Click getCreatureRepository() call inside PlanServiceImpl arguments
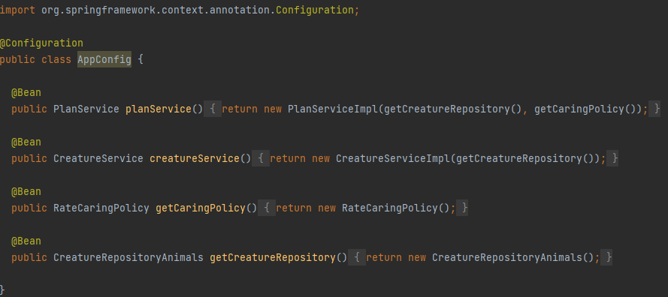Viewport: 668px width, 297px height. point(453,109)
